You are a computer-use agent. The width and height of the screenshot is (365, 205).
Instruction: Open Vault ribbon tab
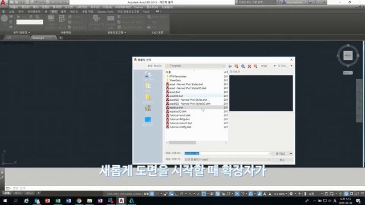tap(146, 11)
